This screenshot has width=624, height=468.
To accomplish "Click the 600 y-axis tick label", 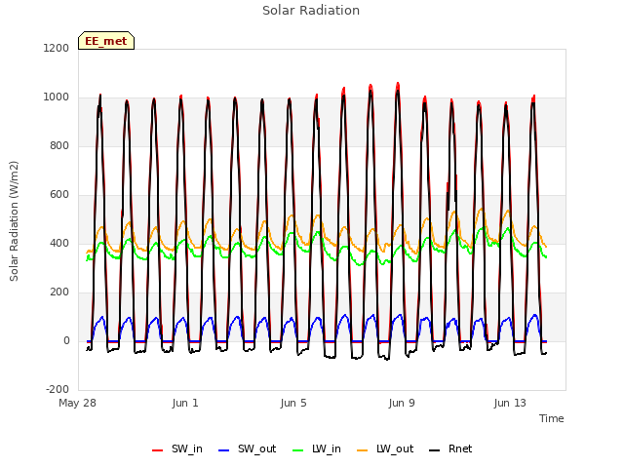I will tap(59, 195).
